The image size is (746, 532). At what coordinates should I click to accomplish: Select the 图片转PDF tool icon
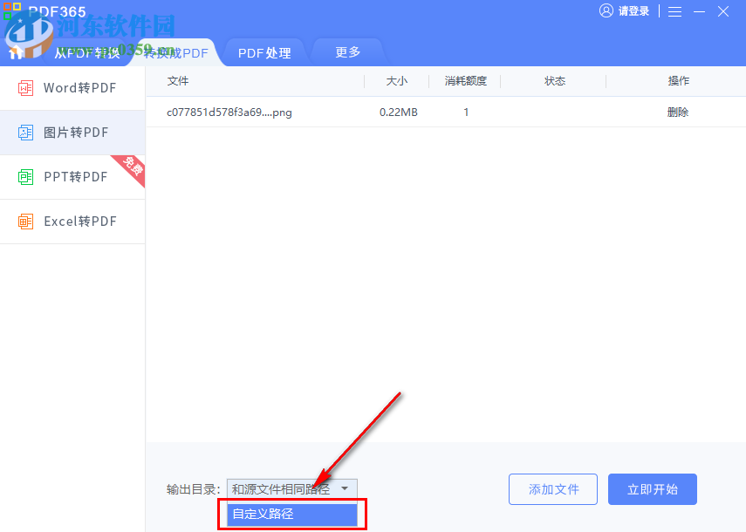[25, 132]
